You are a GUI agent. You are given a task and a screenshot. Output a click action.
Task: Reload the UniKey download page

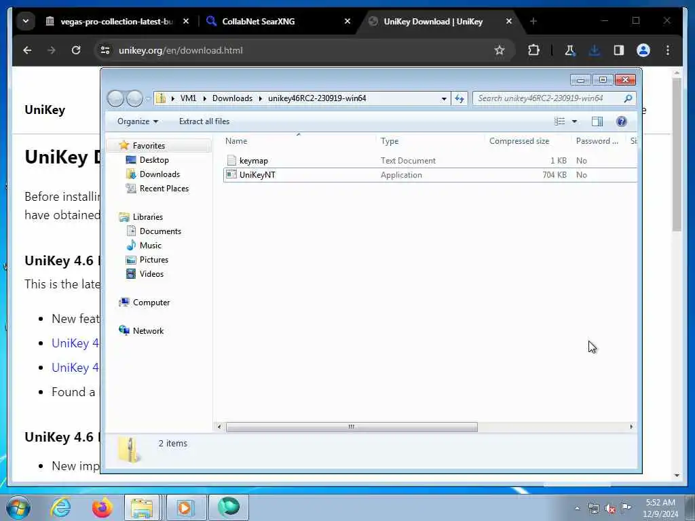coord(76,50)
